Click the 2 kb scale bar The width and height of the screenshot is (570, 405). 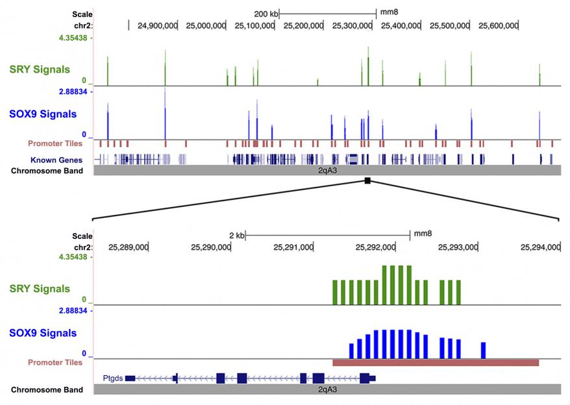pyautogui.click(x=327, y=235)
